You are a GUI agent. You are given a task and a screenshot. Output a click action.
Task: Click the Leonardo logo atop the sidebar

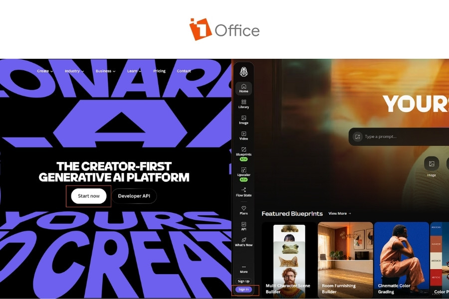coord(243,72)
